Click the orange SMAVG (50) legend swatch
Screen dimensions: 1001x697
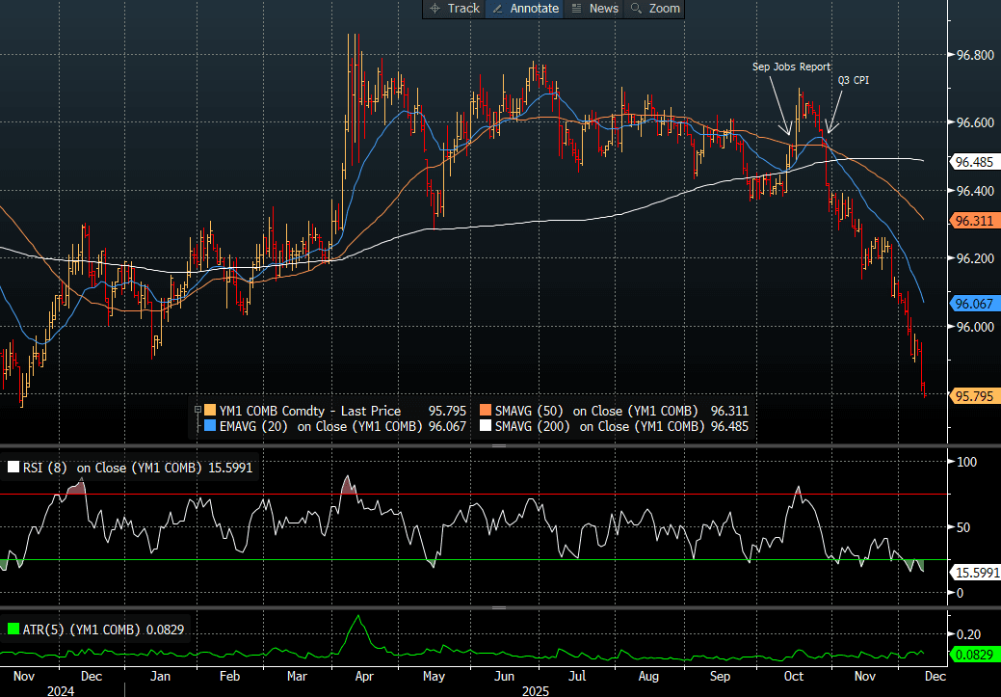pyautogui.click(x=485, y=411)
